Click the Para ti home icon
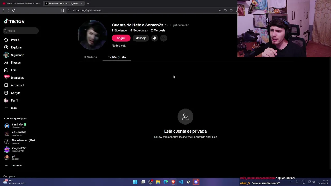The width and height of the screenshot is (331, 186). (x=6, y=40)
